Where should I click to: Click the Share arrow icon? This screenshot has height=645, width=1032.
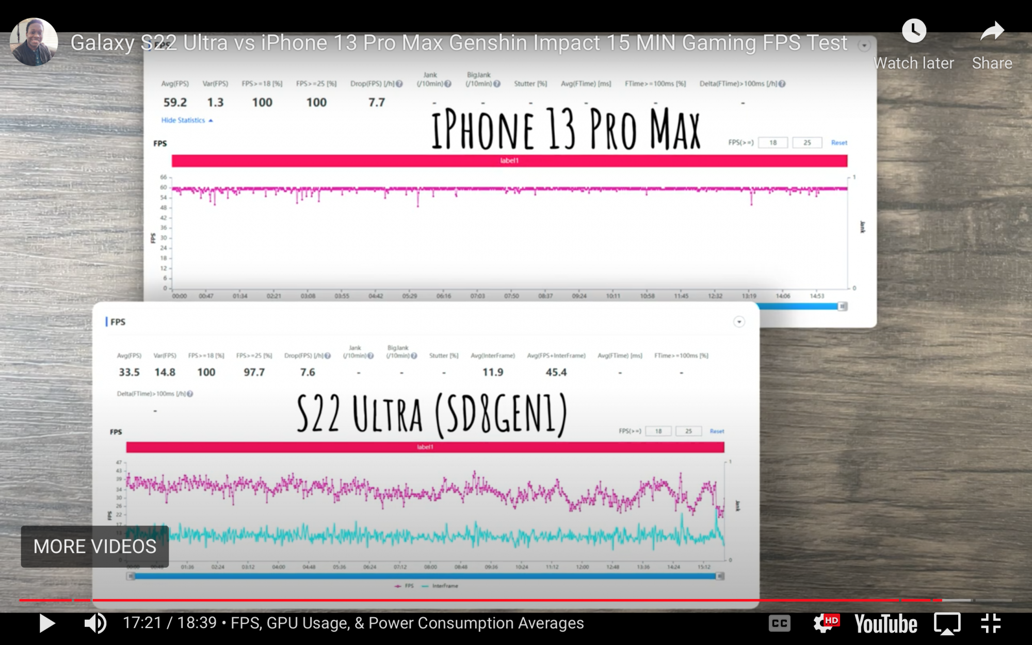click(992, 32)
